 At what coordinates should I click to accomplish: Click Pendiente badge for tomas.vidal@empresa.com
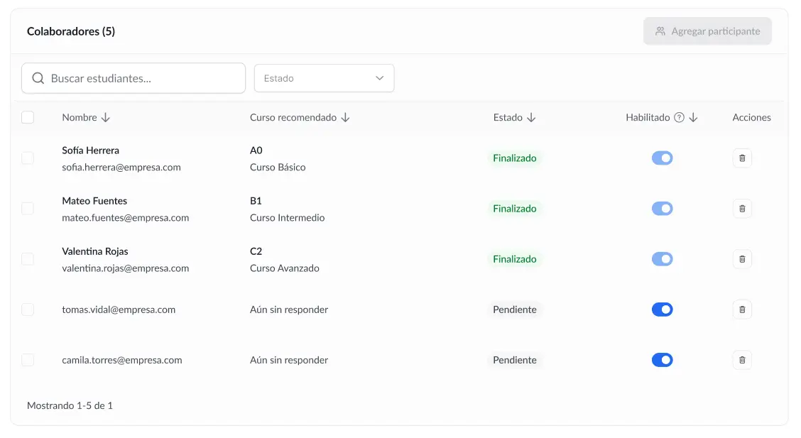click(x=514, y=310)
